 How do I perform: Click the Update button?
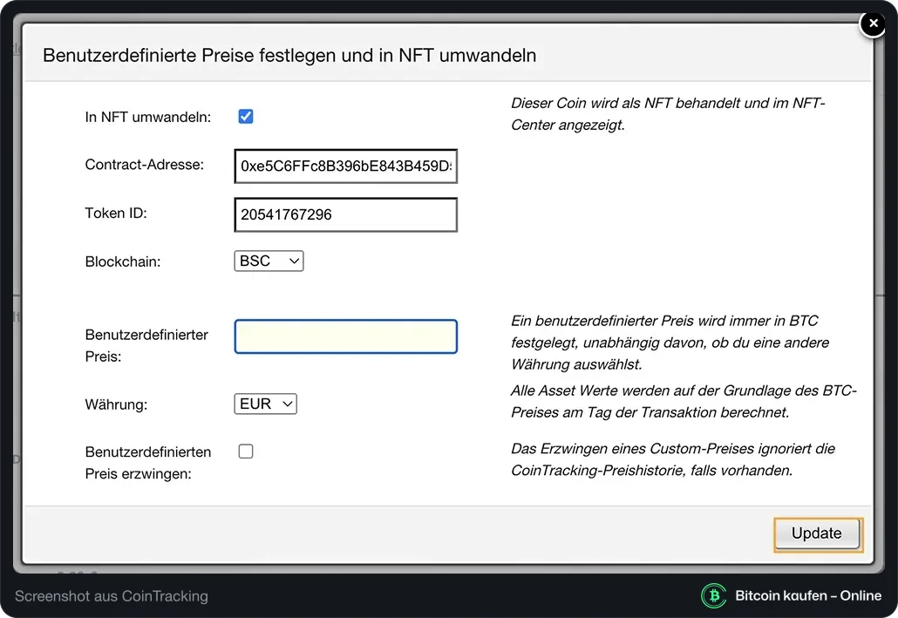point(817,533)
